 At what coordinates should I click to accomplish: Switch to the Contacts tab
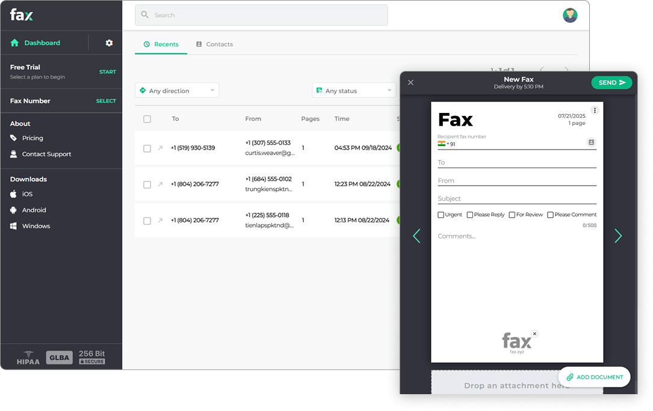(x=215, y=44)
